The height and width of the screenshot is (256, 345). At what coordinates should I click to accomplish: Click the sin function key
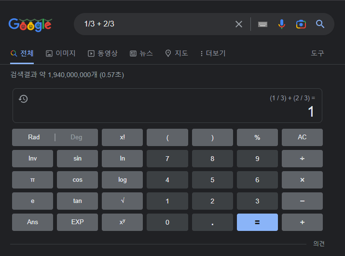click(x=78, y=159)
